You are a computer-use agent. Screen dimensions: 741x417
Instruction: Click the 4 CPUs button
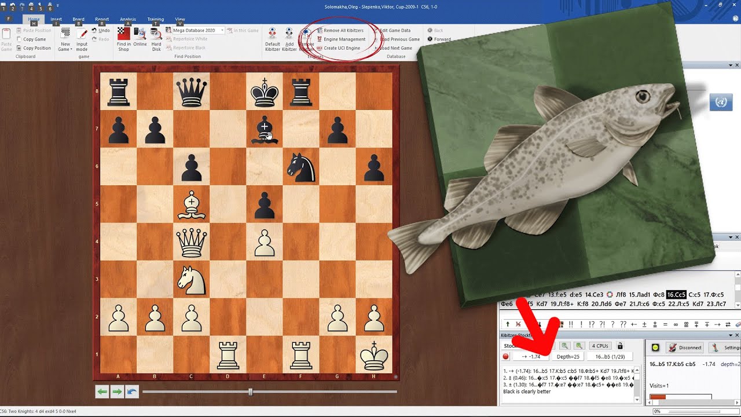tap(599, 346)
